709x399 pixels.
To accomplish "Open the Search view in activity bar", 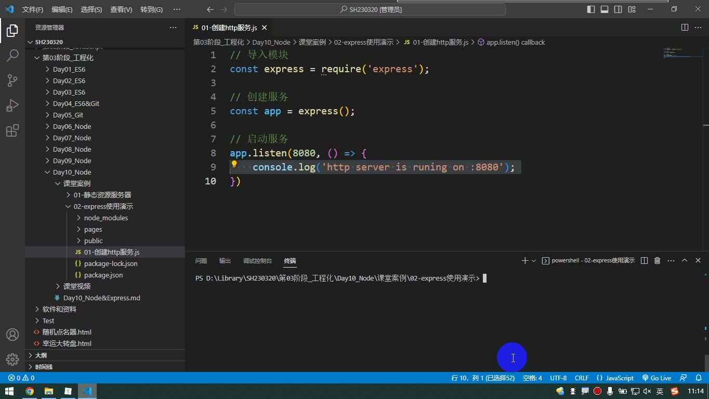I will [12, 55].
